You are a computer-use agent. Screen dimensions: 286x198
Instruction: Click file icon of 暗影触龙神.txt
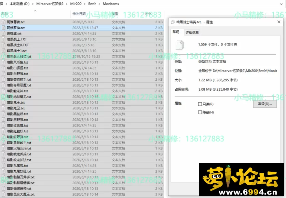(3, 91)
